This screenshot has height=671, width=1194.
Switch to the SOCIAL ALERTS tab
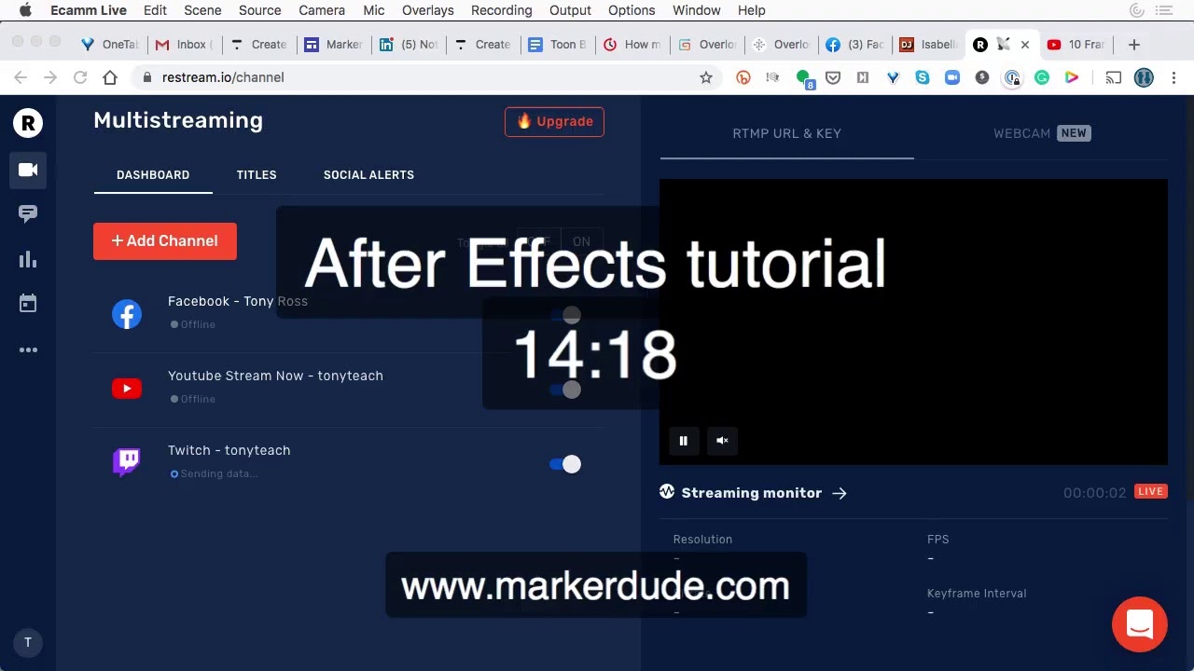pyautogui.click(x=368, y=175)
